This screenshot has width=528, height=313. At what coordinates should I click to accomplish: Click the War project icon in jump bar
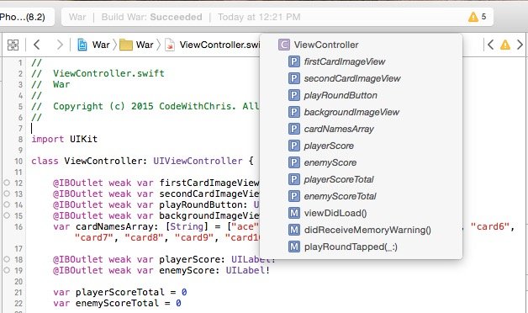[x=82, y=45]
